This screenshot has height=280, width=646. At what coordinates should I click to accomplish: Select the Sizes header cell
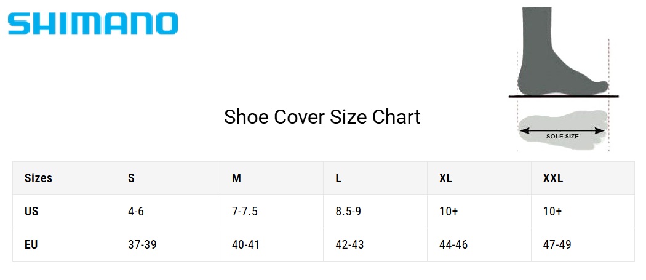pos(38,178)
